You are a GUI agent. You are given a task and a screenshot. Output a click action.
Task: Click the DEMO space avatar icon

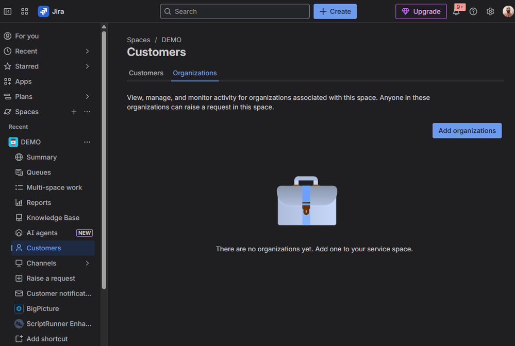click(x=13, y=142)
